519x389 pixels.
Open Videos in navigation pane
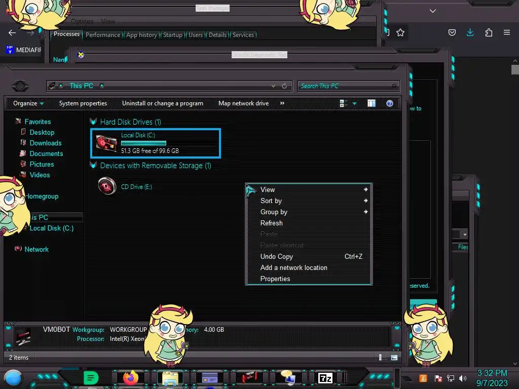(x=40, y=175)
